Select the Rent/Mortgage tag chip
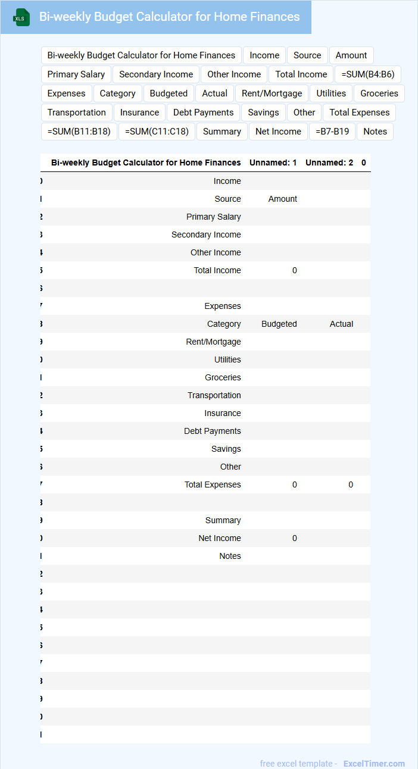The image size is (418, 769). click(272, 93)
